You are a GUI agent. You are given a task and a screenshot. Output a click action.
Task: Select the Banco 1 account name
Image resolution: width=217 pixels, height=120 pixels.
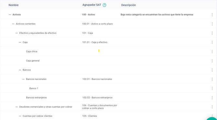[x=34, y=88]
